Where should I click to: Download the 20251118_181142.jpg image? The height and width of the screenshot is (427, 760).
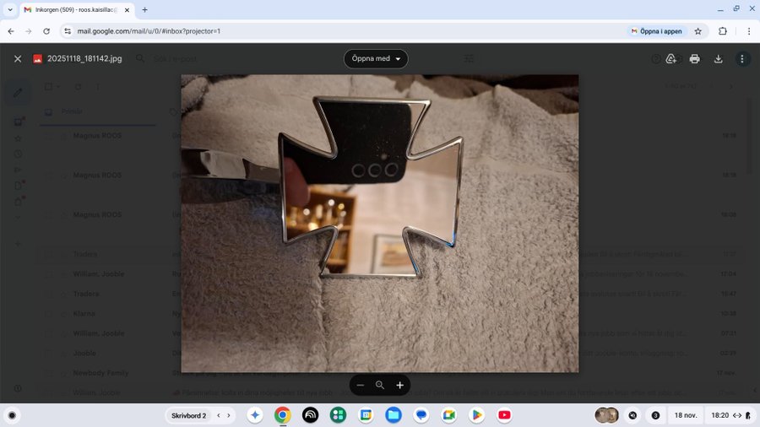[x=719, y=59]
